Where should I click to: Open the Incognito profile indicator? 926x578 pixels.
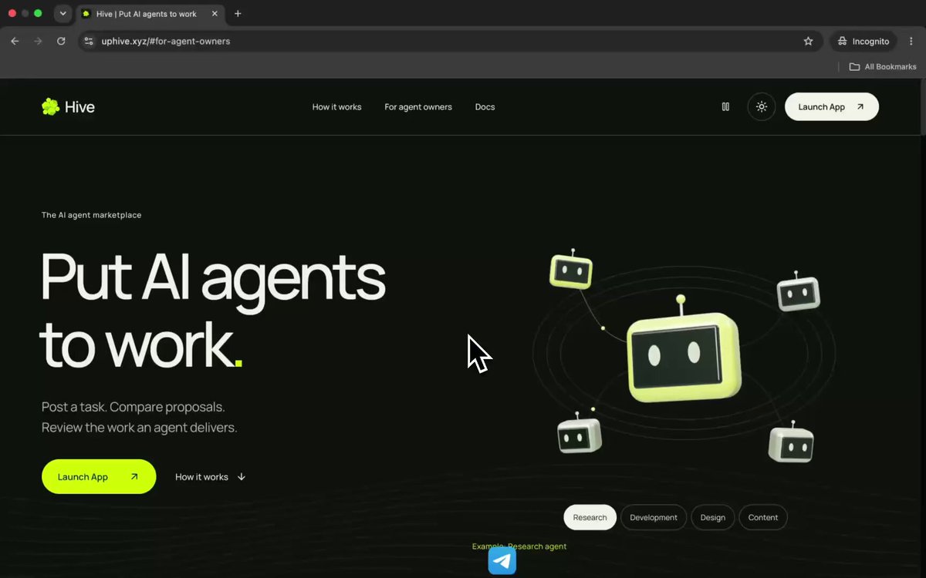click(x=863, y=41)
